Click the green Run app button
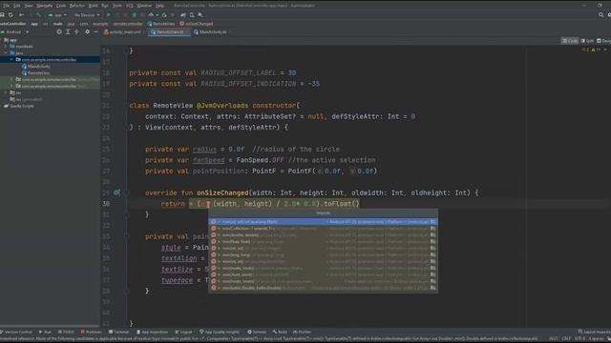The width and height of the screenshot is (611, 343). 108,15
